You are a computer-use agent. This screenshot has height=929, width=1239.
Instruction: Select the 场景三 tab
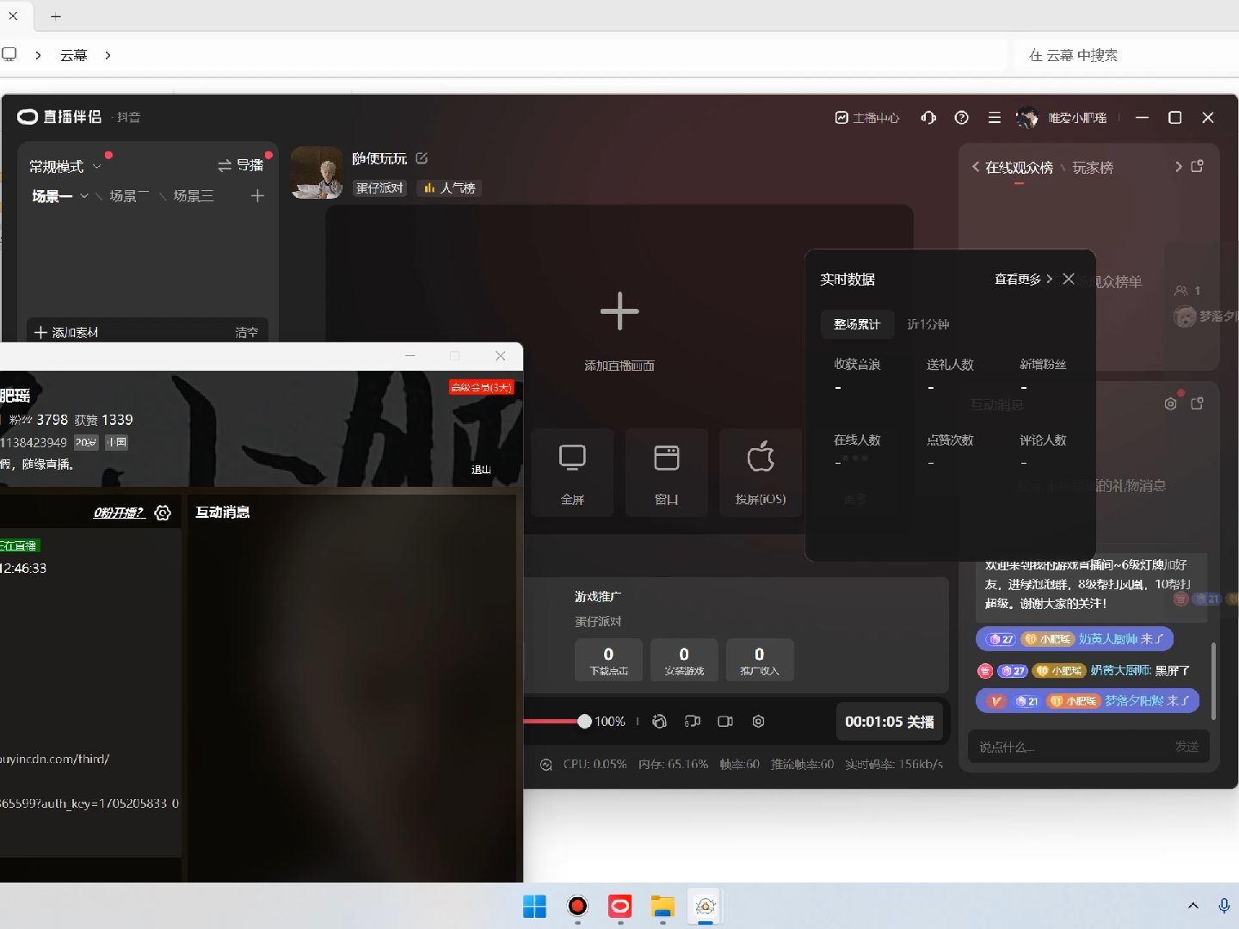click(194, 196)
